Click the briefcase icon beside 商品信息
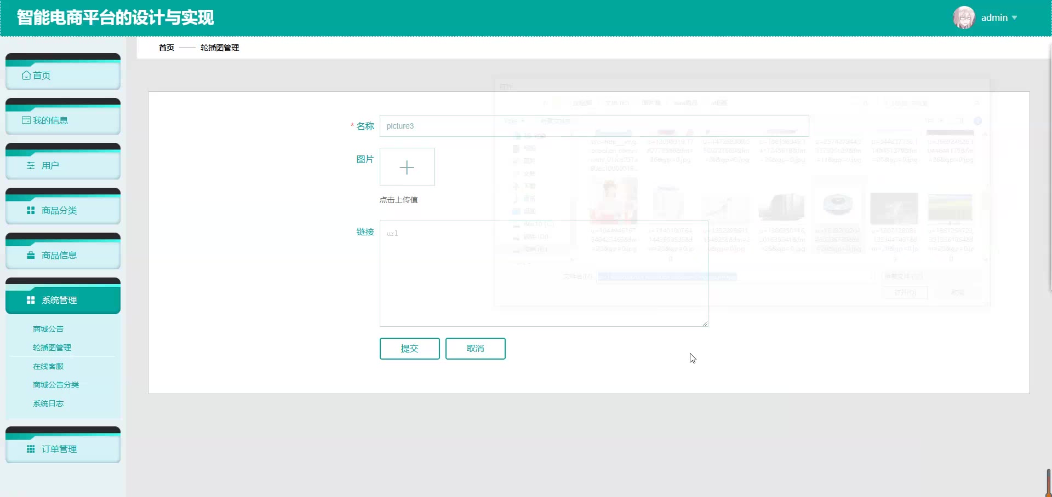1052x497 pixels. coord(31,255)
